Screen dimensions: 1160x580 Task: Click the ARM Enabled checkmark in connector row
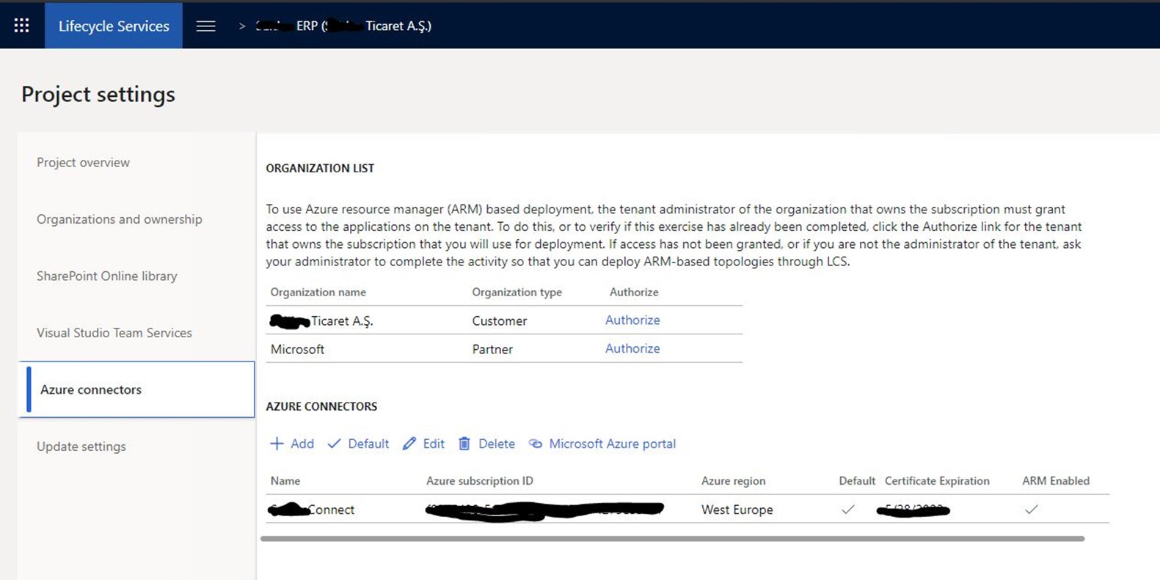coord(1032,509)
